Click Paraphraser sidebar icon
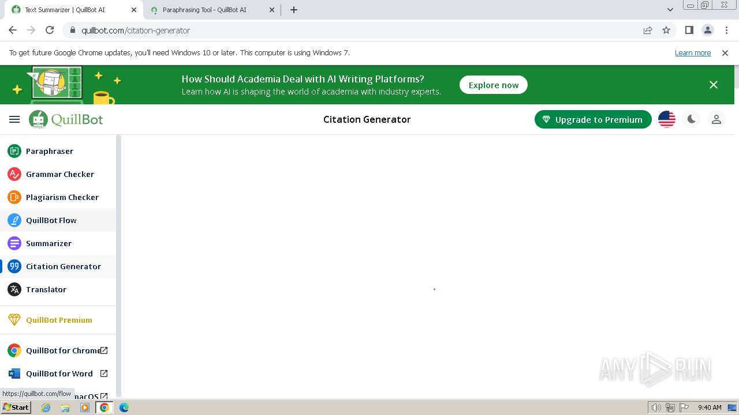739x415 pixels. click(x=14, y=151)
